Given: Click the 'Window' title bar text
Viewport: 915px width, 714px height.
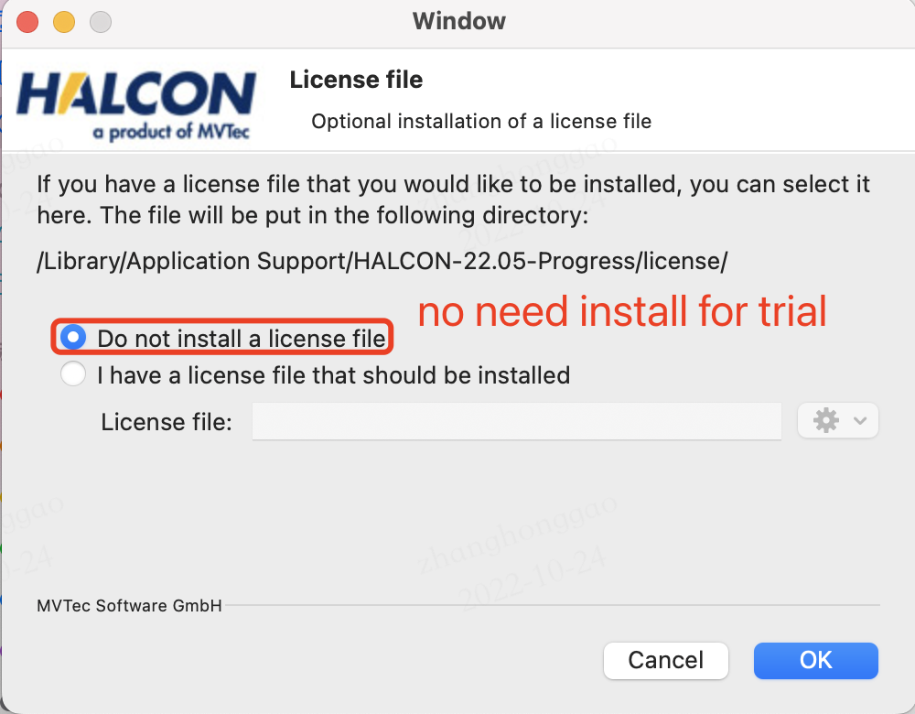Looking at the screenshot, I should 458,21.
